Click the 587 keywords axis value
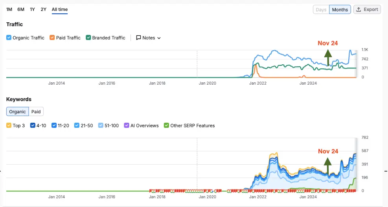This screenshot has width=388, height=207. pos(365,151)
